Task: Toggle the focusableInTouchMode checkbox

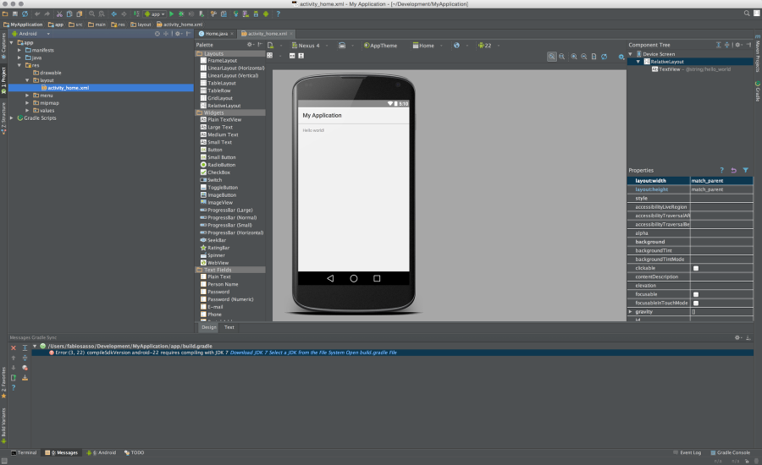Action: click(x=696, y=304)
